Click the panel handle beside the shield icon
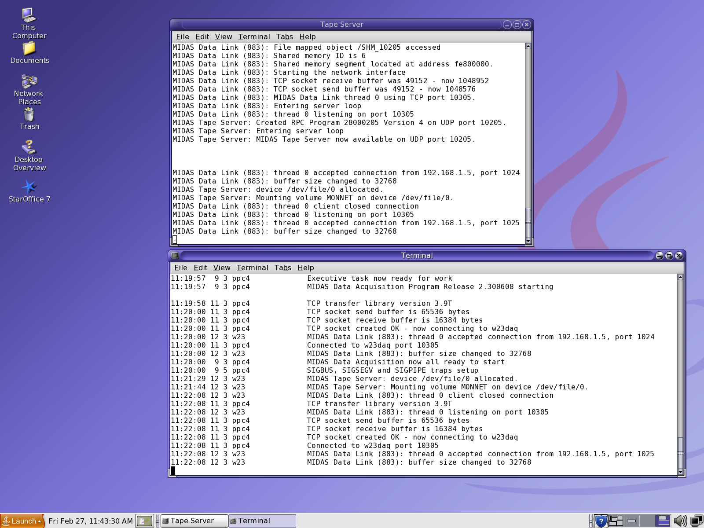 [591, 521]
